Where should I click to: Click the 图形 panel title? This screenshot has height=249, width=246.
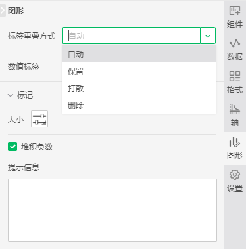[x=16, y=11]
